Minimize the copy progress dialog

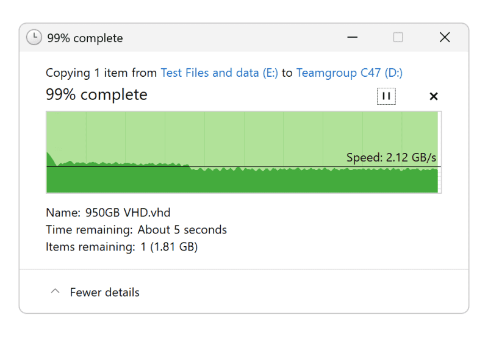point(353,38)
